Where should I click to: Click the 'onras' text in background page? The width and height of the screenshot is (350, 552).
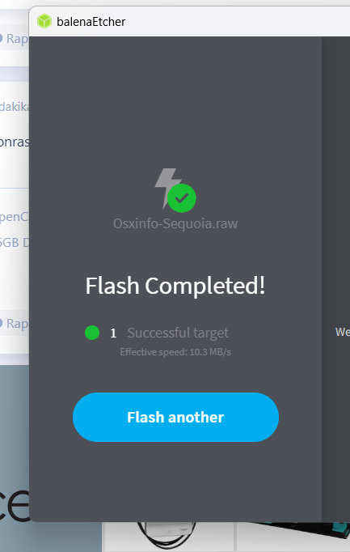click(15, 142)
